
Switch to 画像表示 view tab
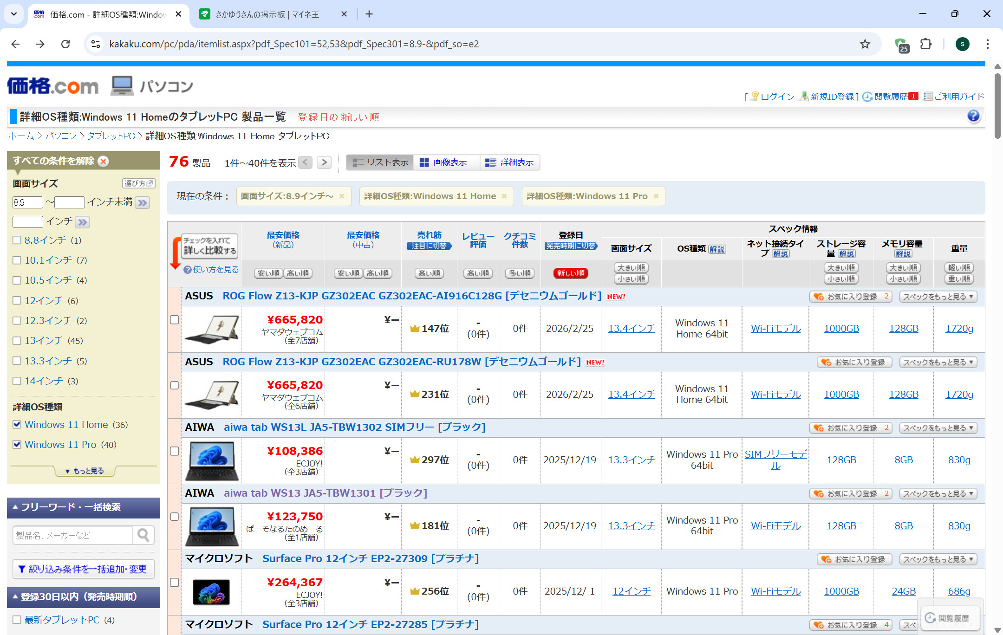pyautogui.click(x=445, y=162)
